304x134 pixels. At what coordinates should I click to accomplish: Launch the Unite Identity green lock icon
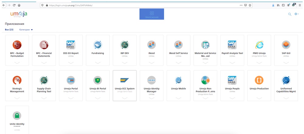coord(17,115)
